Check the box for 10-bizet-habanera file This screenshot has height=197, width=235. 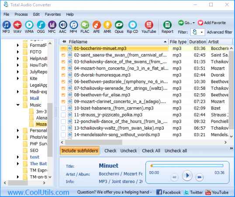(63, 108)
